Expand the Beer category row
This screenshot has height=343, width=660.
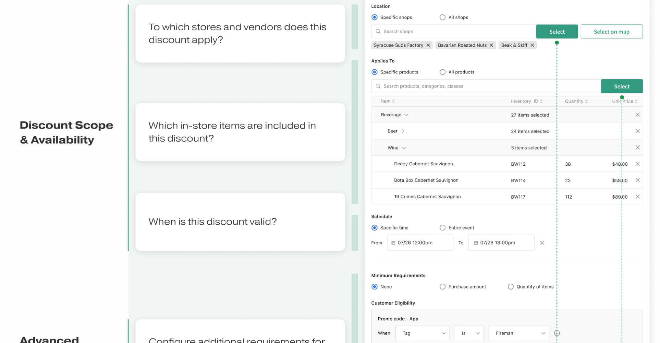(403, 131)
